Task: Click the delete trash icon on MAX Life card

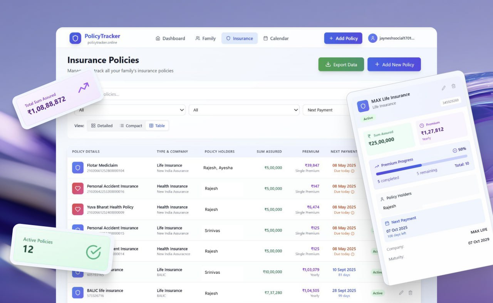Action: 453,86
